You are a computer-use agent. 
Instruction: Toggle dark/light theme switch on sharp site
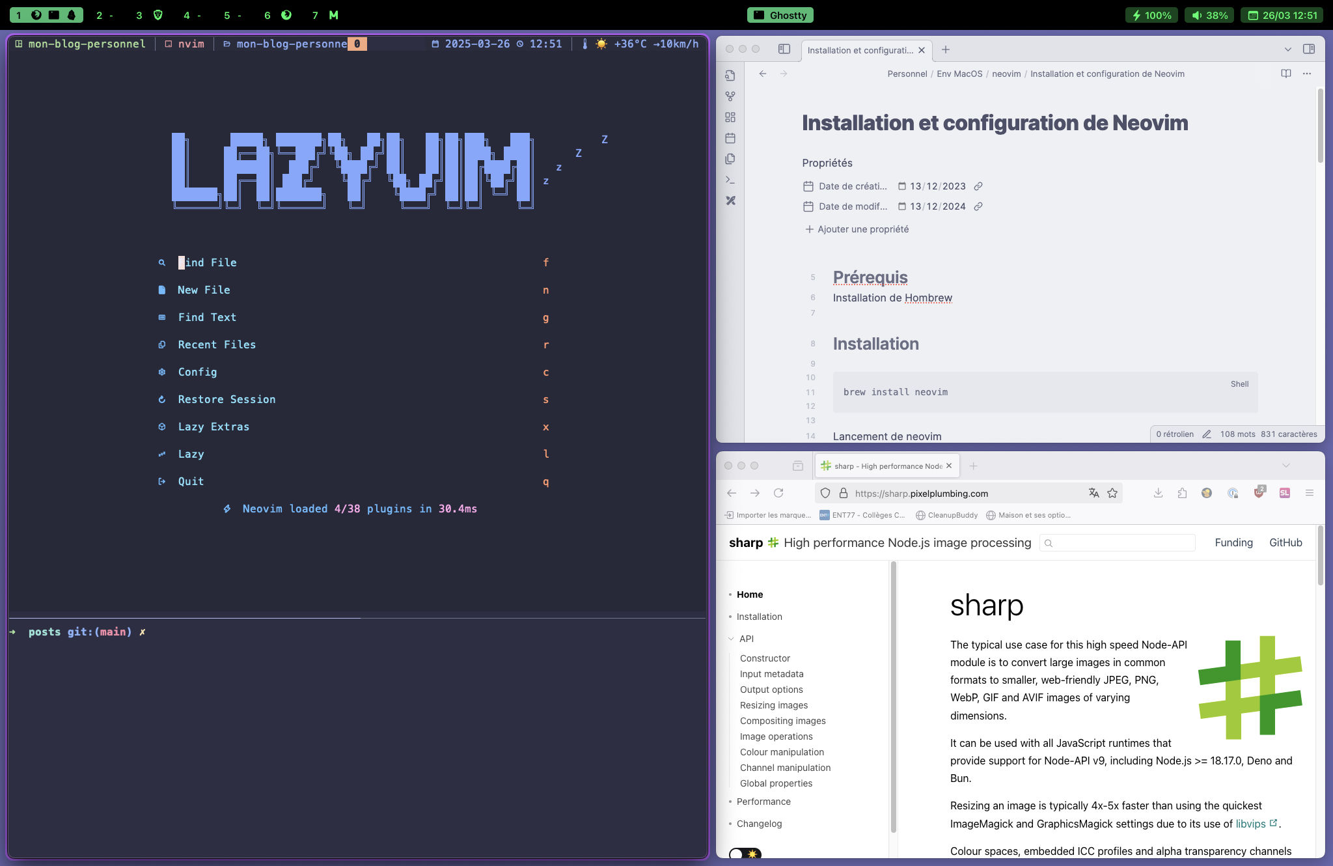[745, 854]
